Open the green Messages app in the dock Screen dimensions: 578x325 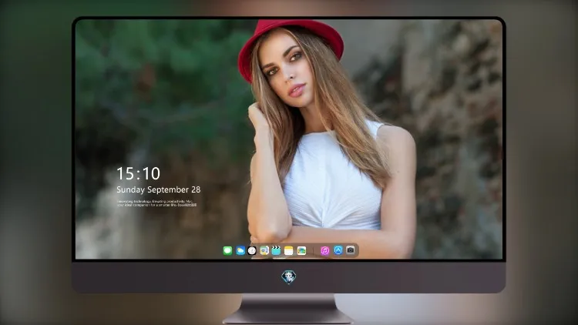pyautogui.click(x=227, y=250)
